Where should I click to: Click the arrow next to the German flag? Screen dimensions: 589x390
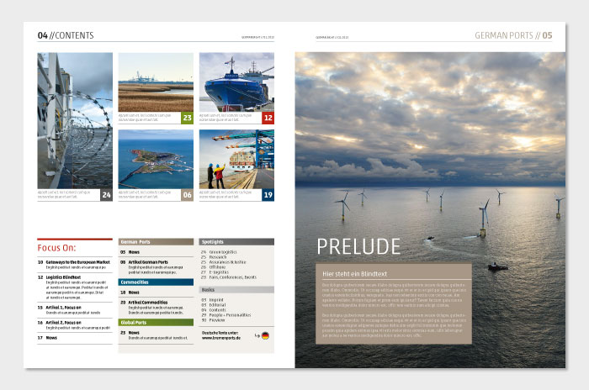(x=256, y=336)
